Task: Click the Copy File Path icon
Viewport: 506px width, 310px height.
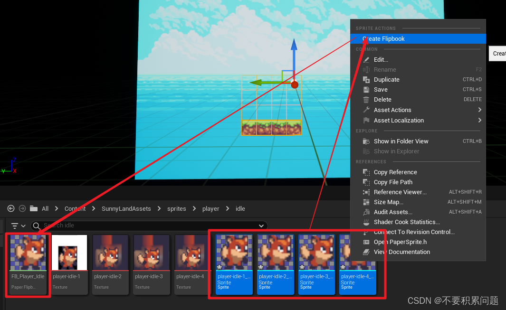Action: tap(366, 182)
